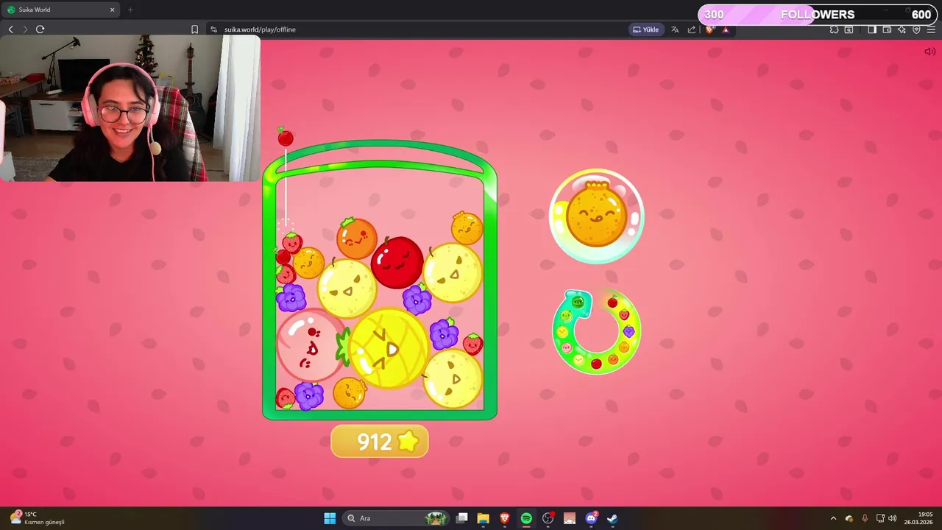This screenshot has height=530, width=942.
Task: Open Brave Shields lion icon
Action: coord(709,29)
